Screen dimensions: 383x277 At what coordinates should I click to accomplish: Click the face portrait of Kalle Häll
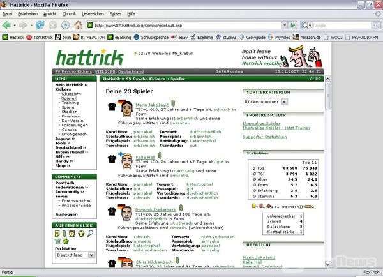coord(127,161)
